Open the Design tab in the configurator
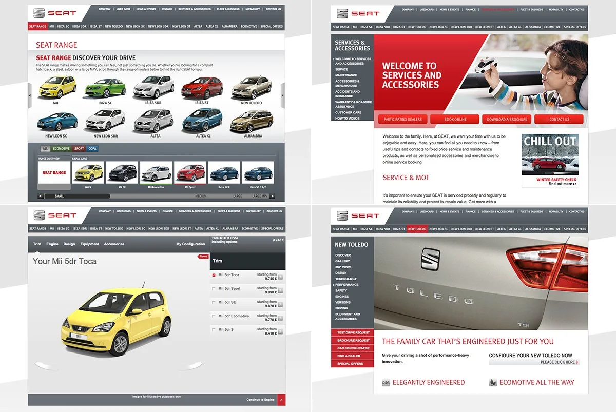Viewport: 616px width, 412px height. tap(69, 244)
